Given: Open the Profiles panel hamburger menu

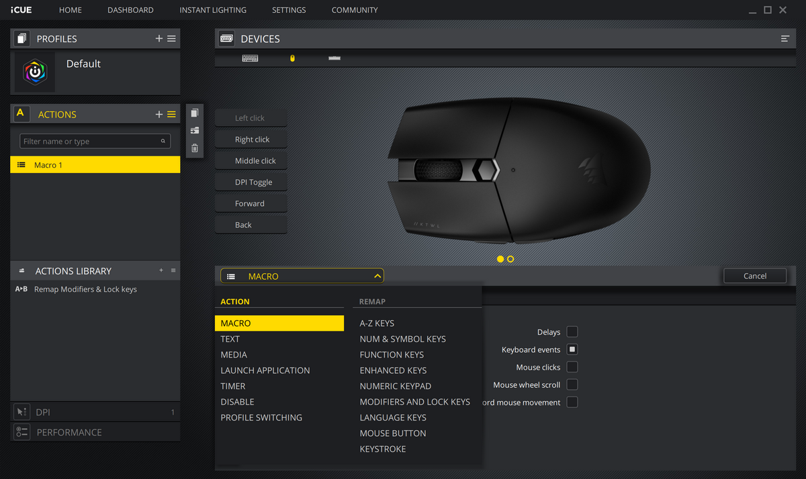Looking at the screenshot, I should coord(171,39).
